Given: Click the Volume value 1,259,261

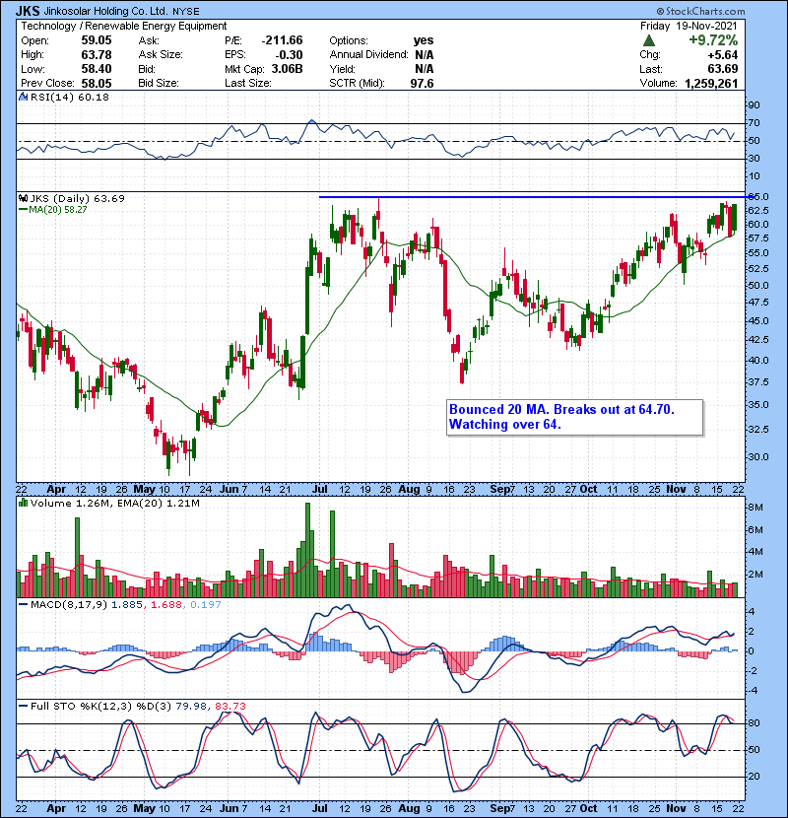Looking at the screenshot, I should coord(711,84).
